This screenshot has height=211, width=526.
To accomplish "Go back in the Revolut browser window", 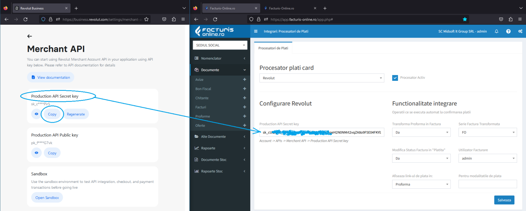I will (x=7, y=20).
